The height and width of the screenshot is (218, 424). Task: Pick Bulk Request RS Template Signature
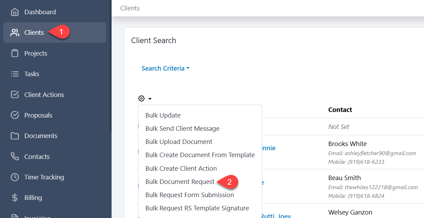197,208
